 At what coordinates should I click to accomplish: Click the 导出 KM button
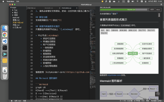click(104, 33)
